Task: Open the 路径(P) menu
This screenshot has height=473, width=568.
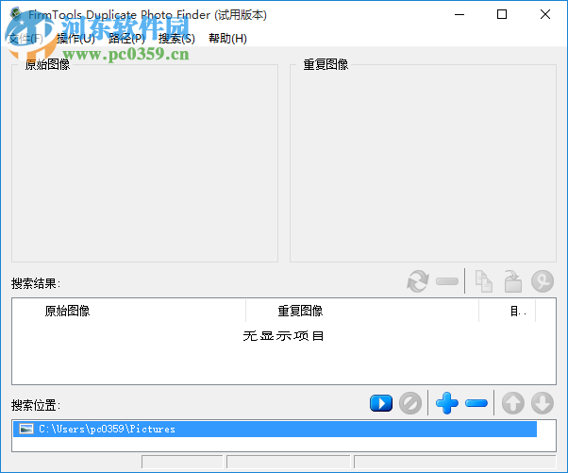Action: click(x=126, y=38)
